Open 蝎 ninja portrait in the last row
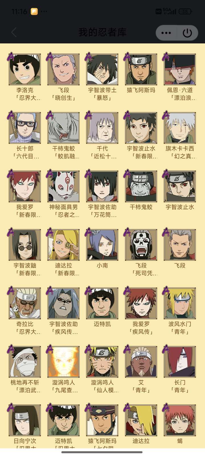The height and width of the screenshot is (457, 205). [x=180, y=420]
